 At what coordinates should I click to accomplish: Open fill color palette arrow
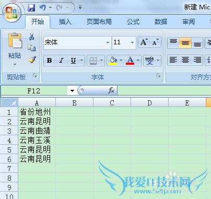click(x=121, y=61)
